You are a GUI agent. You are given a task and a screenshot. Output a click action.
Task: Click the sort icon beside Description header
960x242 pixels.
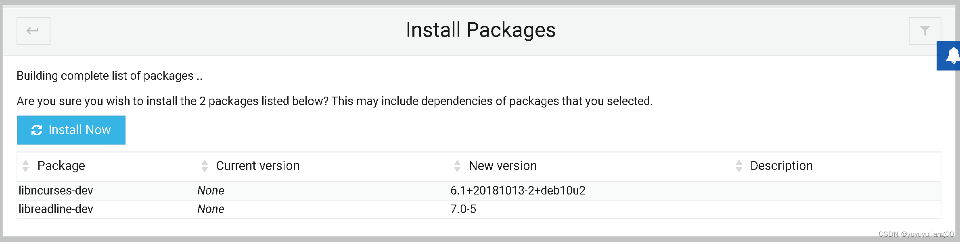739,165
